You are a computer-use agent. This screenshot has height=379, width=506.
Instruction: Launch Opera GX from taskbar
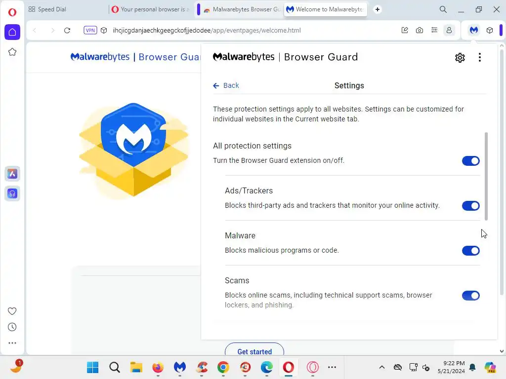click(312, 367)
